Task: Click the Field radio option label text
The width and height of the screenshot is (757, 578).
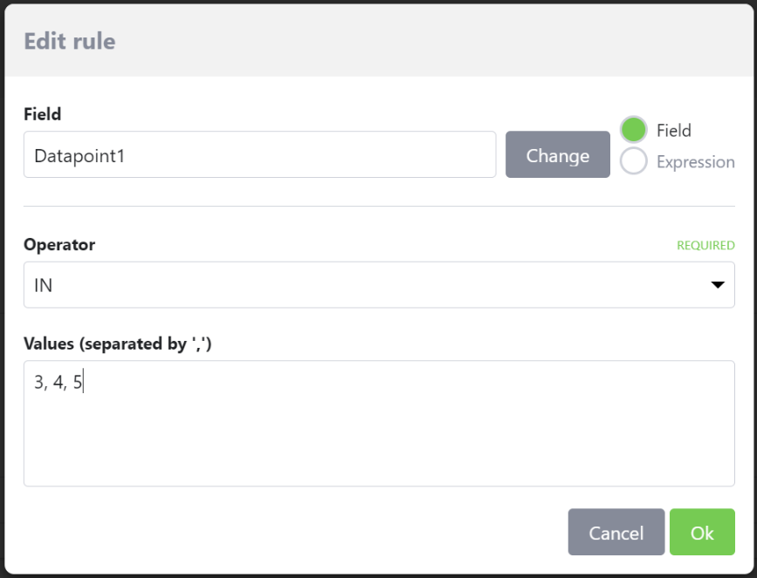Action: click(673, 131)
